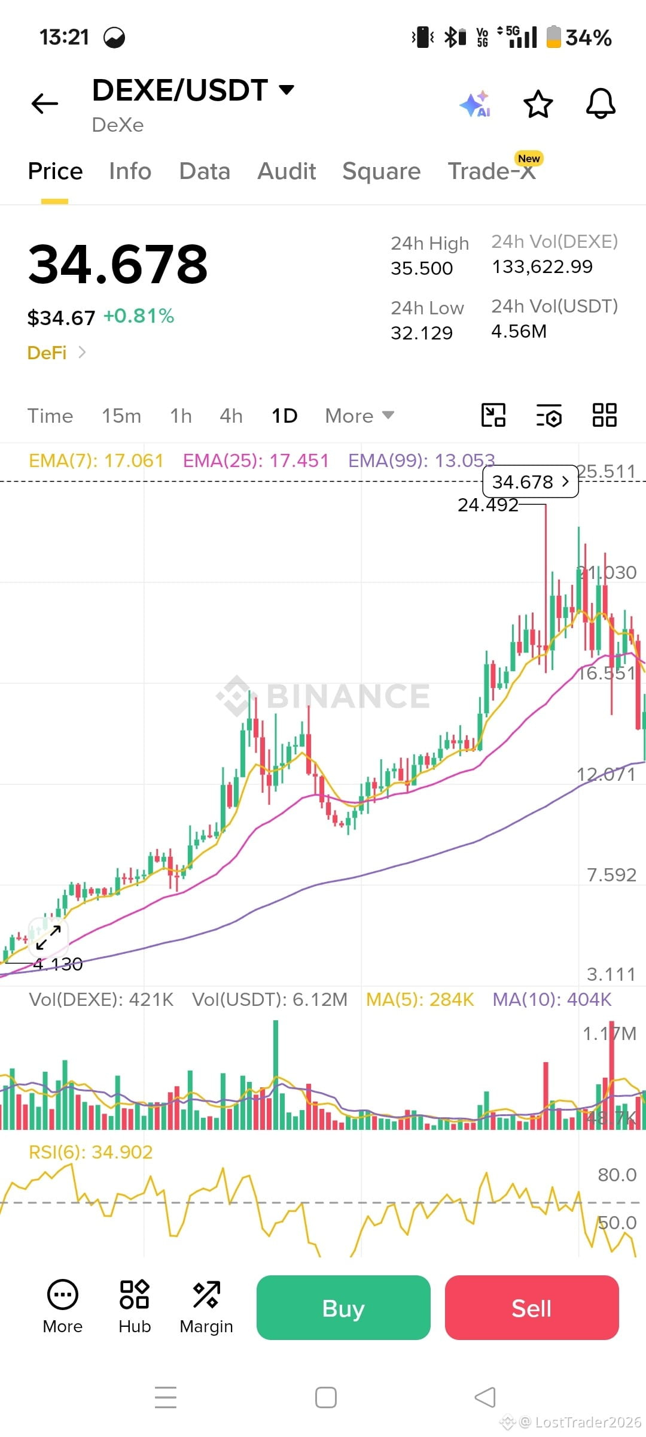This screenshot has width=646, height=1437.
Task: Tap the 24h Vol(USDT) value 4.56M
Action: (519, 331)
